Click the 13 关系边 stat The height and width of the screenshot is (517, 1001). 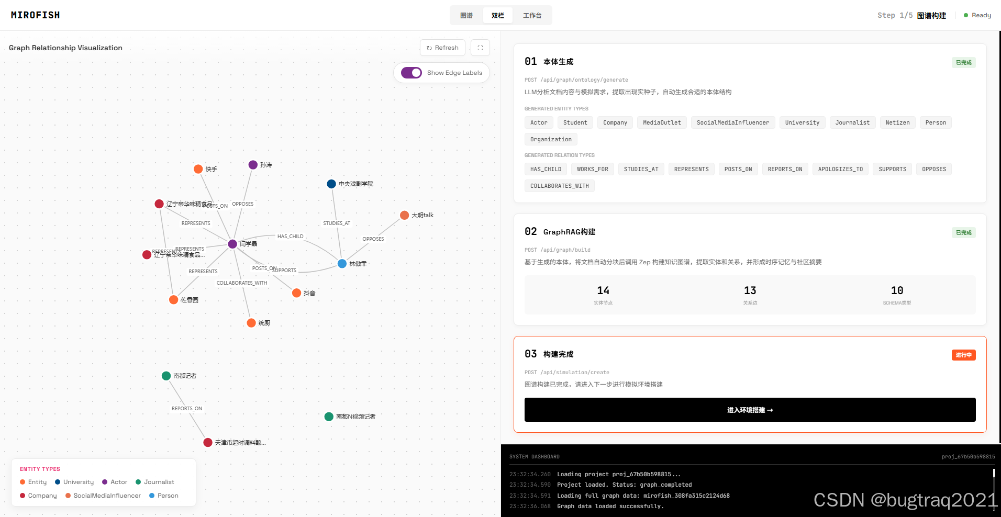750,295
